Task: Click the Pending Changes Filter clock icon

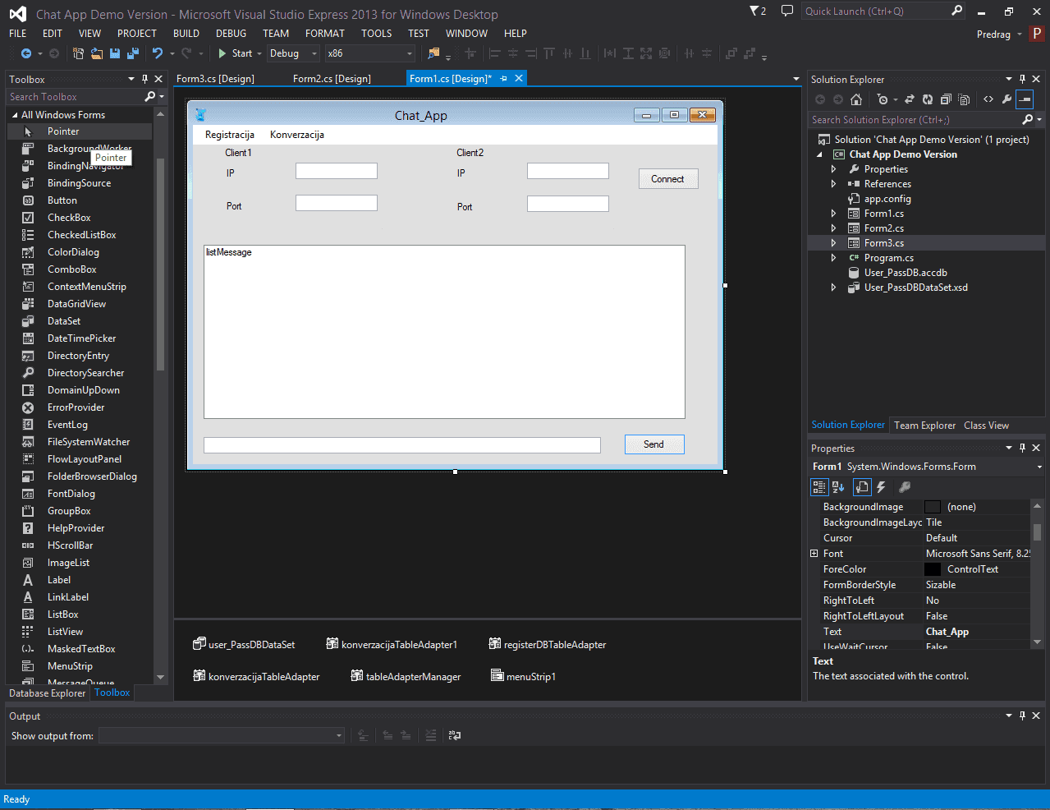Action: (x=883, y=99)
